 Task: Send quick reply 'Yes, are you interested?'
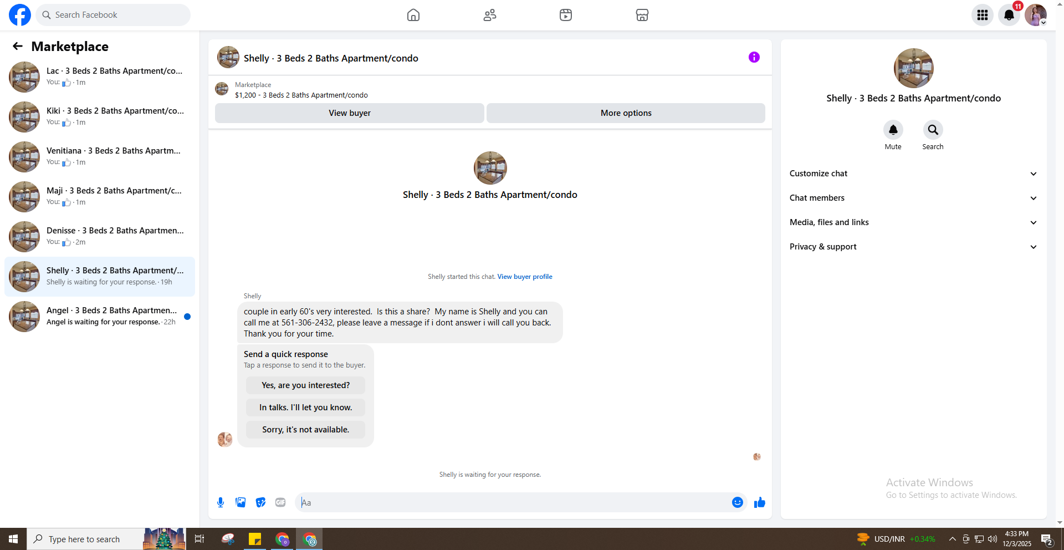point(306,385)
